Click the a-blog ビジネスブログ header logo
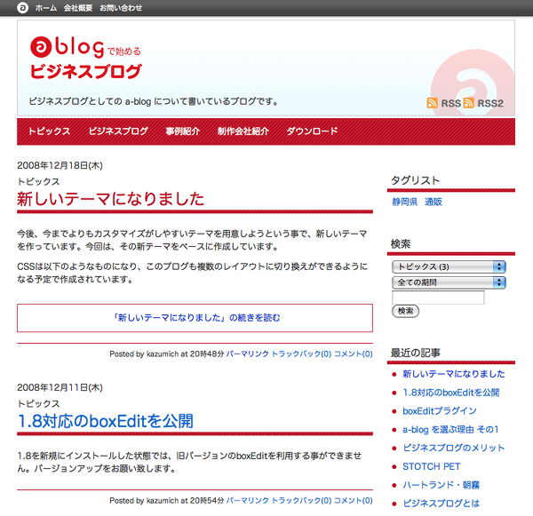 coord(85,58)
